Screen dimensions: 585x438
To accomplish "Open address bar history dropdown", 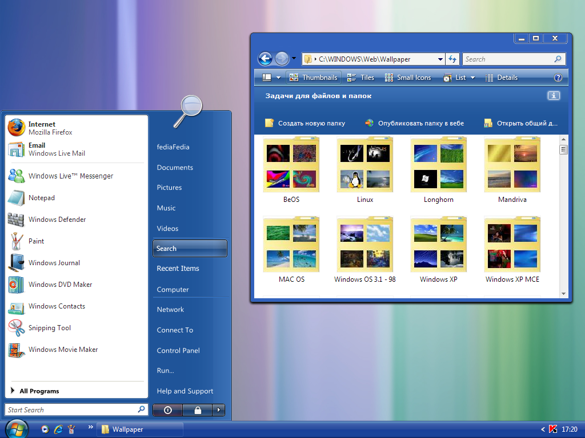I will (440, 59).
